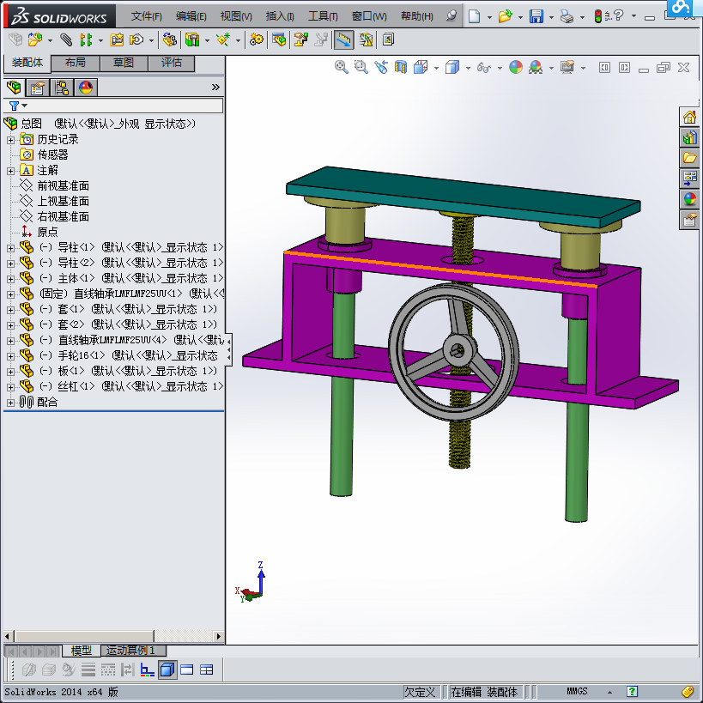Viewport: 703px width, 703px height.
Task: Click the gray handwheel in the model
Action: (454, 352)
